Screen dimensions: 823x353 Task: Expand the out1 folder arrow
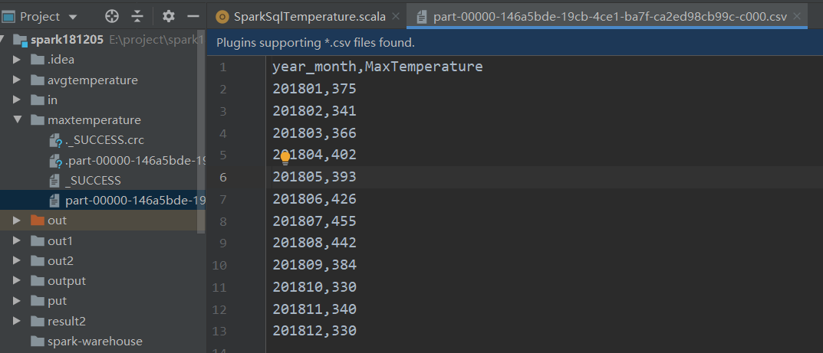pyautogui.click(x=17, y=240)
